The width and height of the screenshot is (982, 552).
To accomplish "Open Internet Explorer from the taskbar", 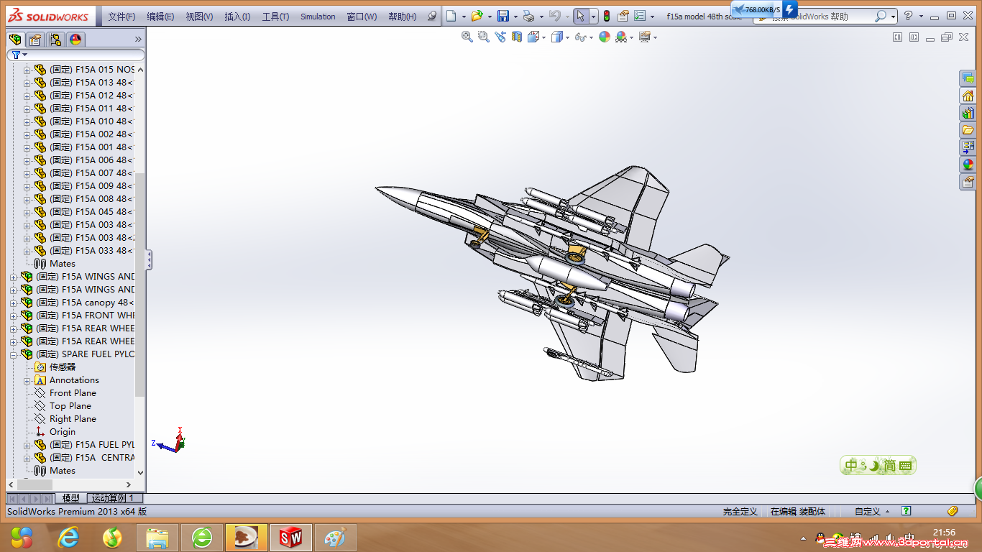I will point(68,537).
